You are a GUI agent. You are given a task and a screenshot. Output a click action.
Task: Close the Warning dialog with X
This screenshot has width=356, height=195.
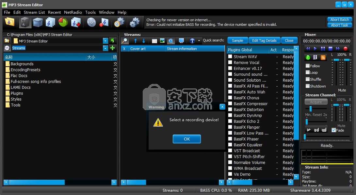click(222, 107)
